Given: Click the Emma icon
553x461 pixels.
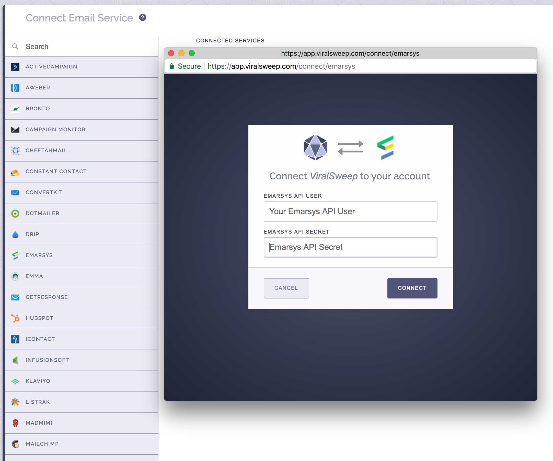Looking at the screenshot, I should tap(15, 276).
